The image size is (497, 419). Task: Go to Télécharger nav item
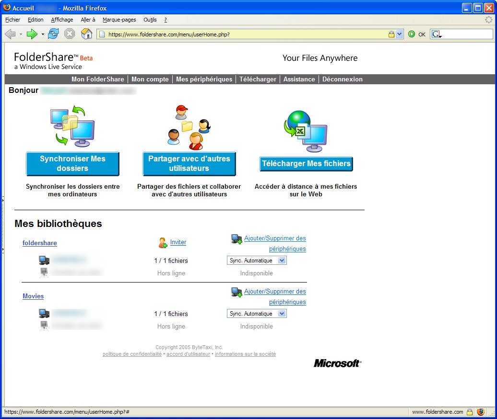[258, 79]
